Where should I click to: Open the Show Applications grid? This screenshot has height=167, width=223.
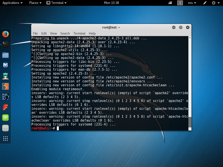[x=5, y=138]
